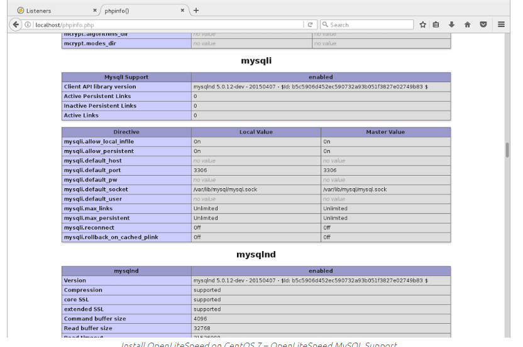Click the Compression row label

point(126,290)
